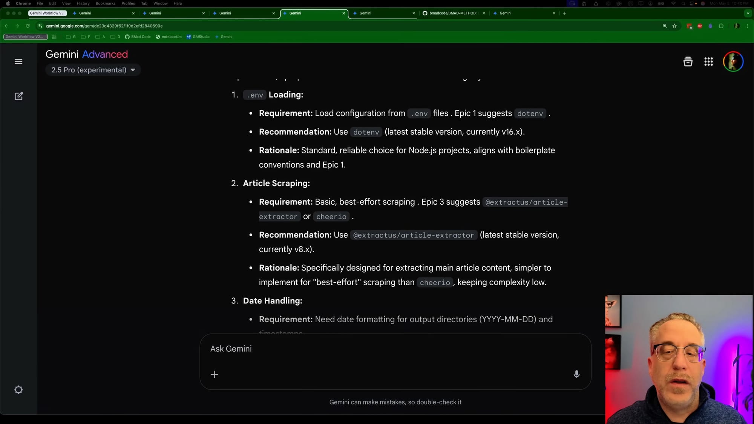Open the settings gear in the sidebar

[18, 390]
